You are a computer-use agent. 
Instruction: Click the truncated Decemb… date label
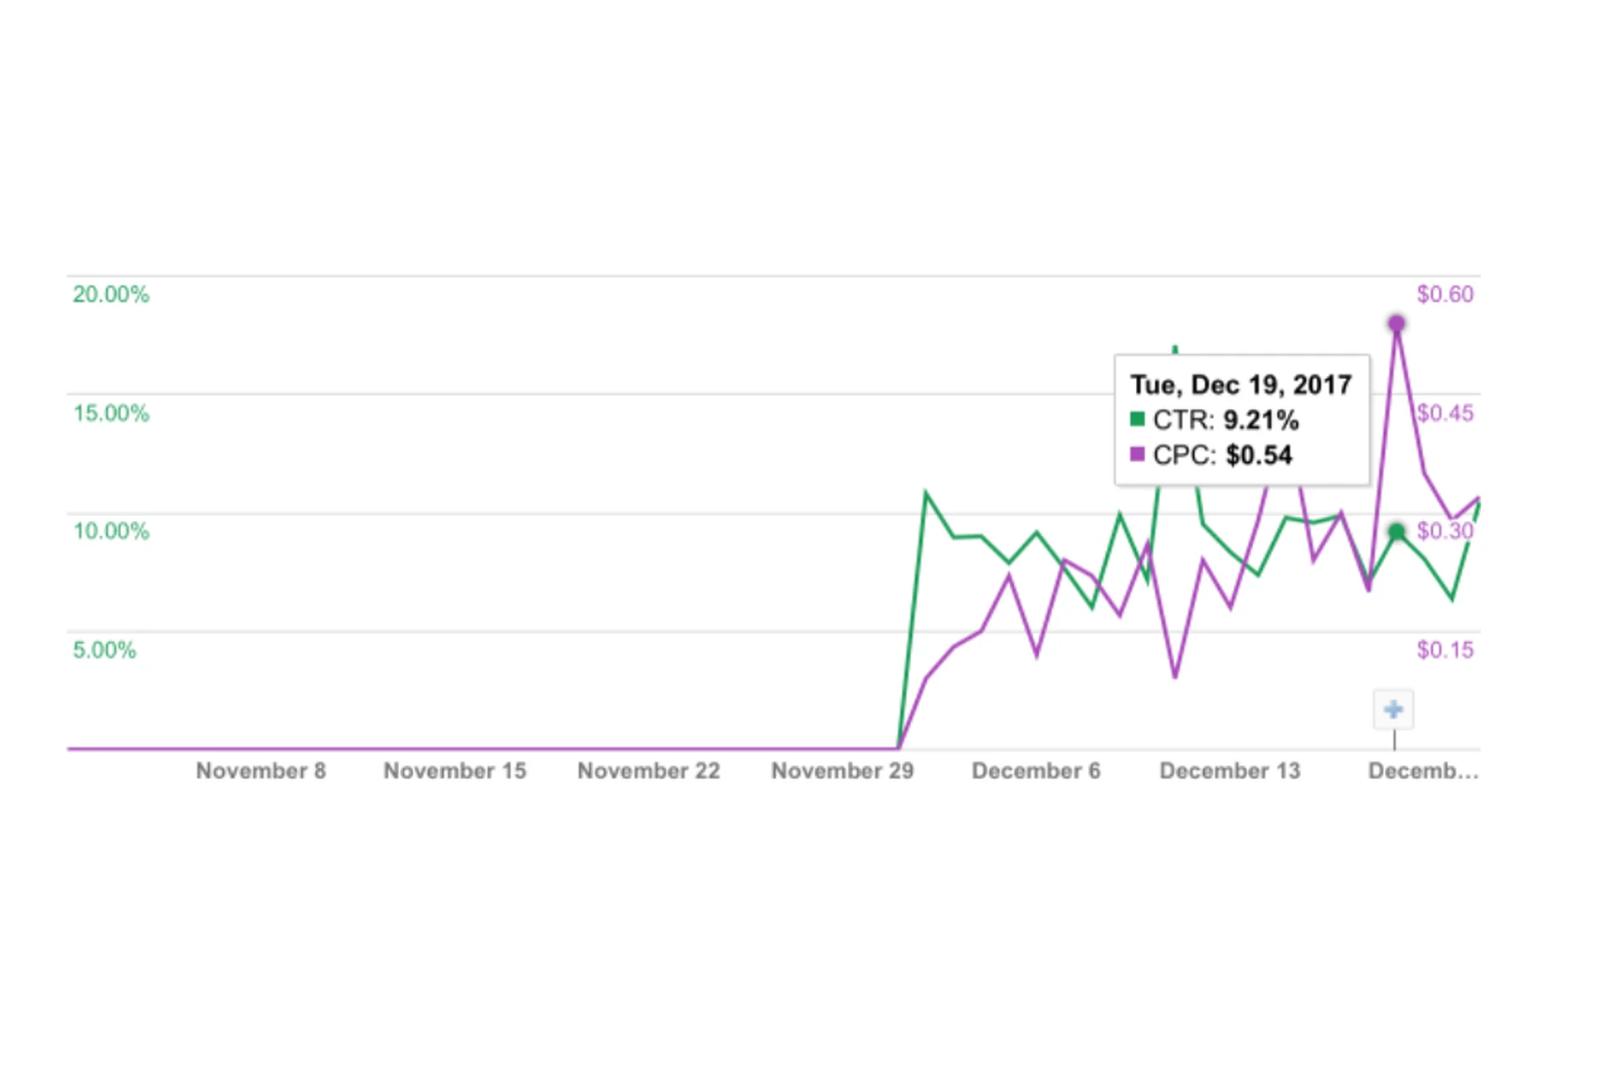[1423, 771]
